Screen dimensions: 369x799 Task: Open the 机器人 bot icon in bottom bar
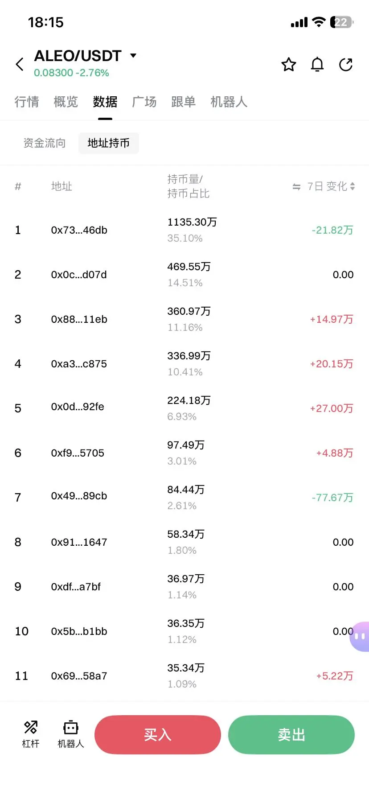(x=71, y=733)
